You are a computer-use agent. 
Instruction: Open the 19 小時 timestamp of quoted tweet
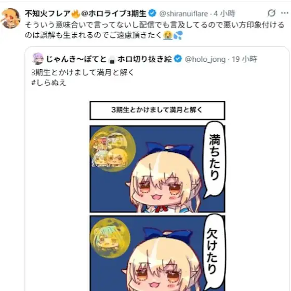(244, 59)
